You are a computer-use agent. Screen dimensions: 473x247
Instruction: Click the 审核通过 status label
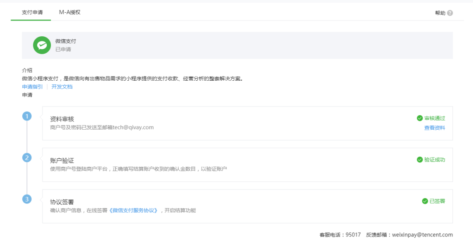point(435,118)
